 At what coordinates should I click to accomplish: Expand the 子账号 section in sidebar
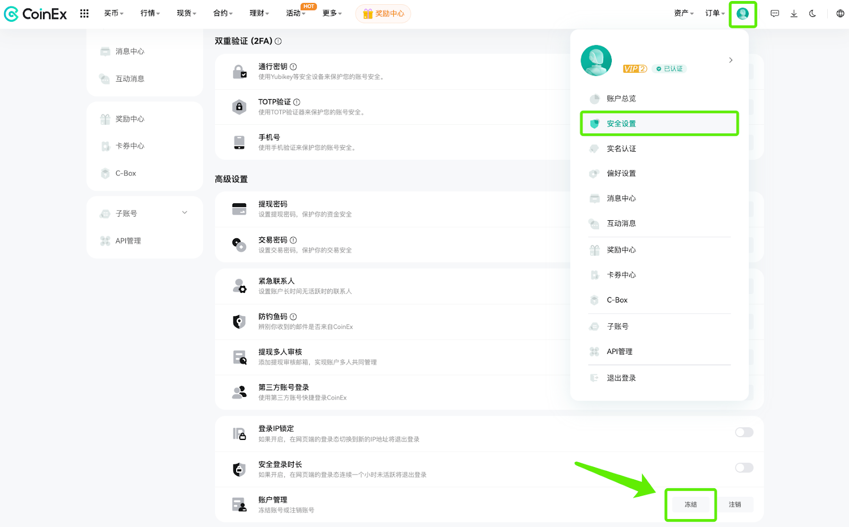184,212
